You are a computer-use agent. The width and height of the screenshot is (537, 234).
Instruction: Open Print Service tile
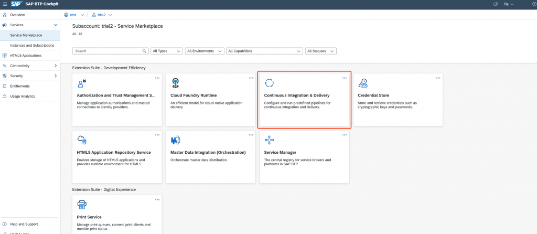tap(117, 215)
